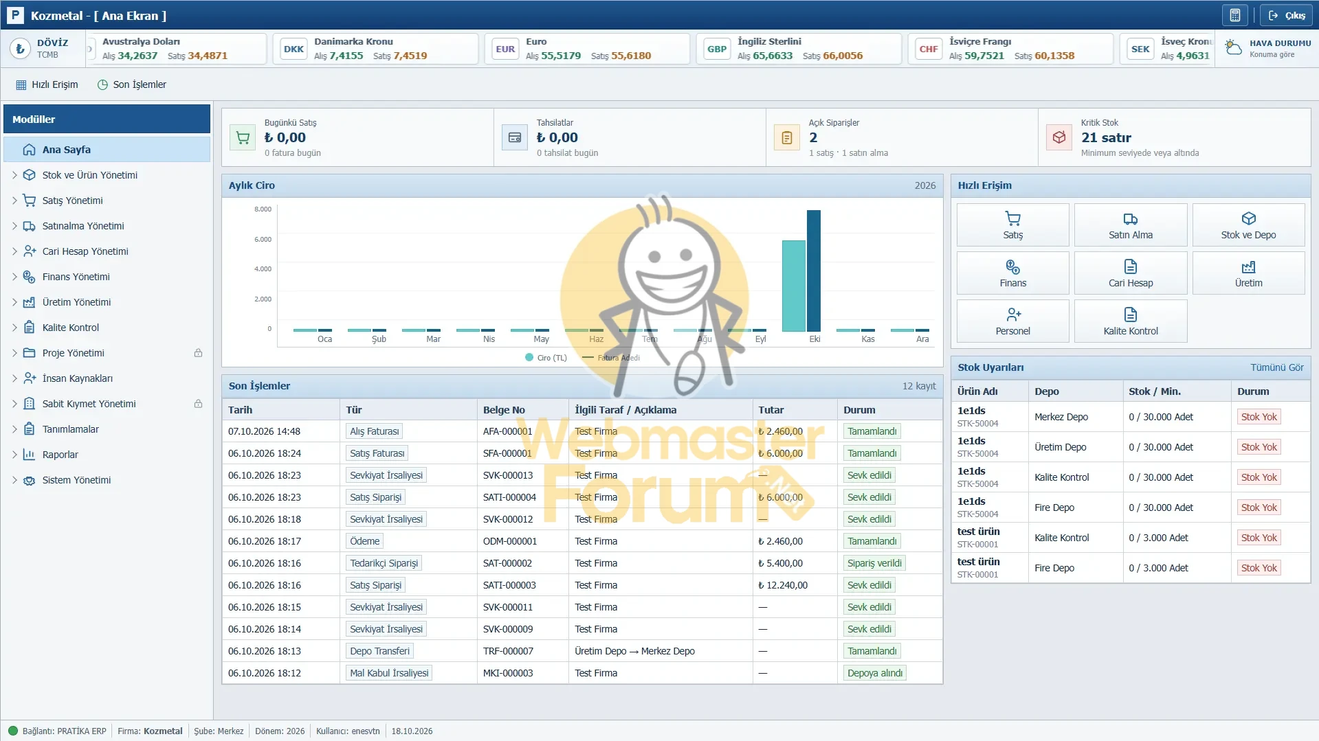1319x741 pixels.
Task: Expand Cari Hesap Yönetimi module
Action: (14, 251)
